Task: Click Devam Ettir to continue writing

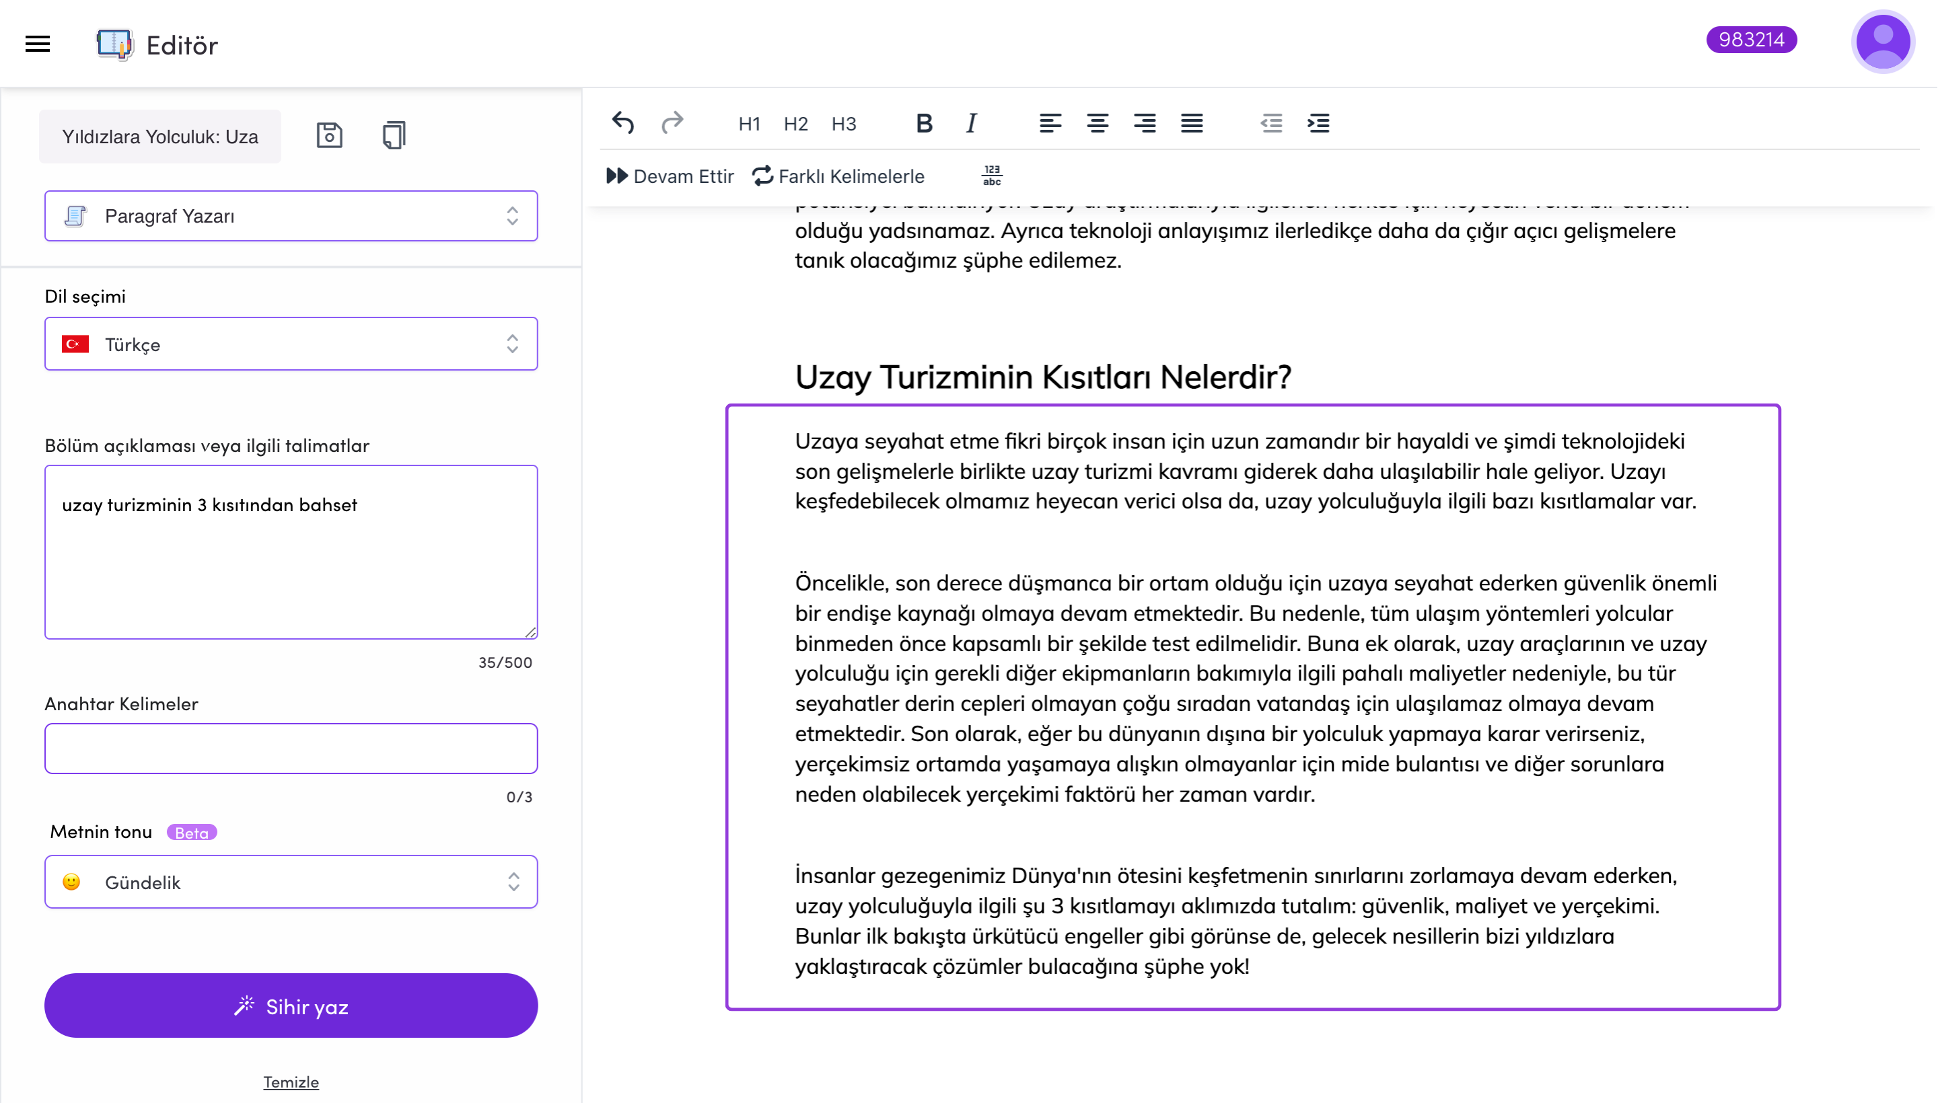Action: [x=670, y=176]
